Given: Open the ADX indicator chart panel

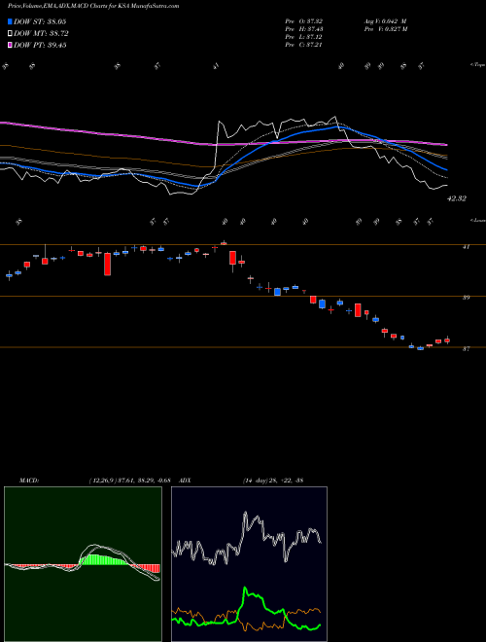Looking at the screenshot, I should click(x=249, y=564).
